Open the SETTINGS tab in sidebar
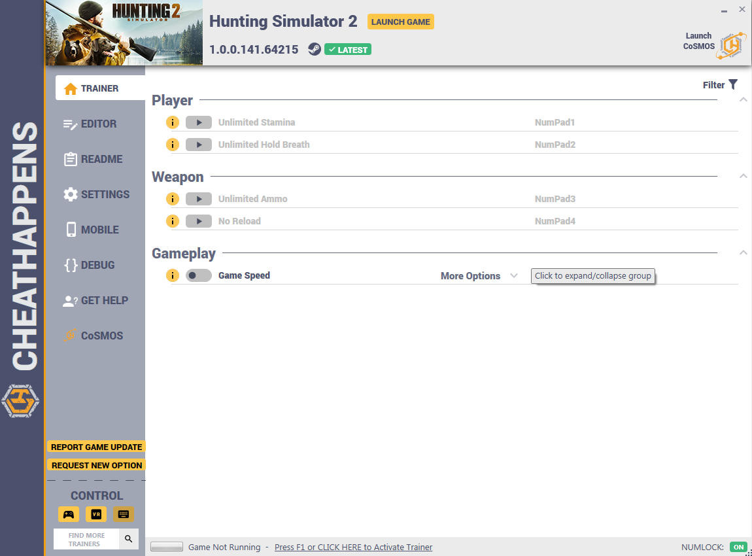The image size is (752, 556). tap(95, 194)
